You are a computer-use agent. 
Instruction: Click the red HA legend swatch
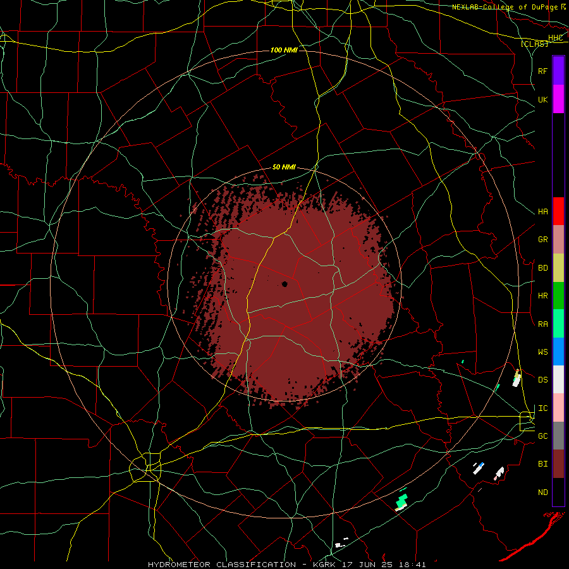[558, 211]
